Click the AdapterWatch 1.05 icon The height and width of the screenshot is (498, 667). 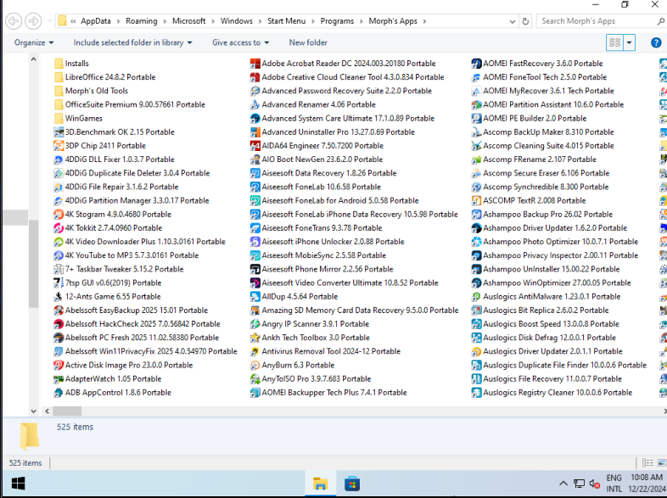[59, 379]
